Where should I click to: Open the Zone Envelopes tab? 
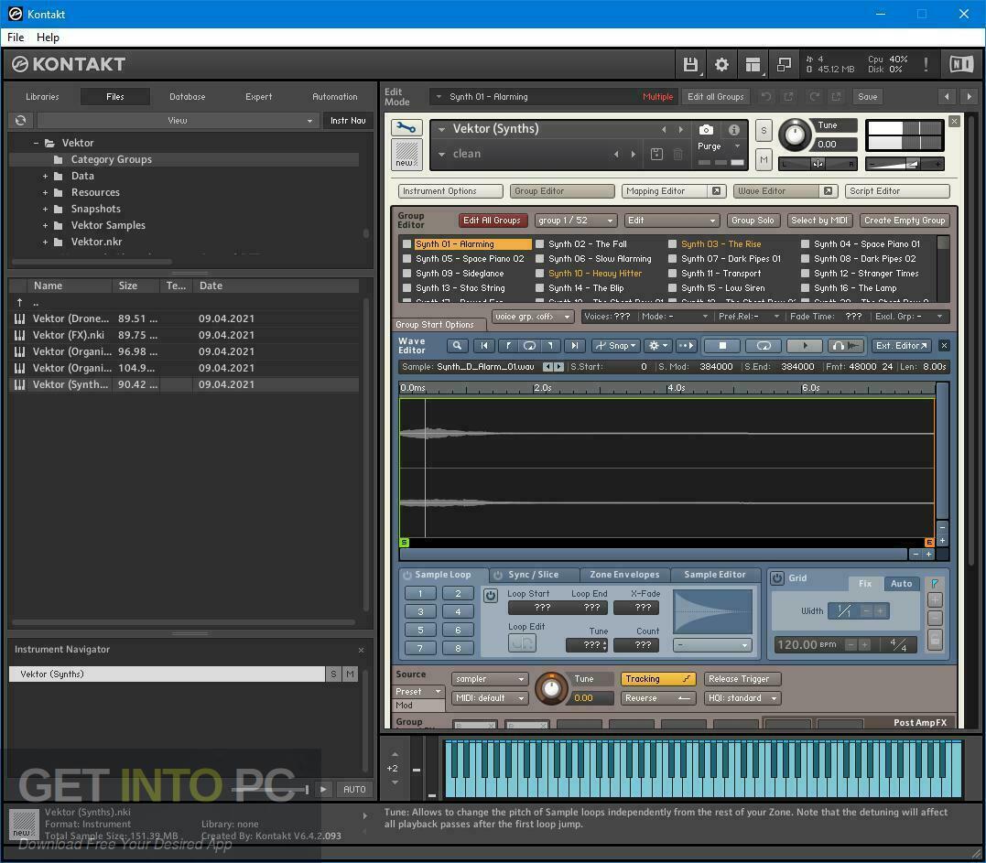point(624,575)
